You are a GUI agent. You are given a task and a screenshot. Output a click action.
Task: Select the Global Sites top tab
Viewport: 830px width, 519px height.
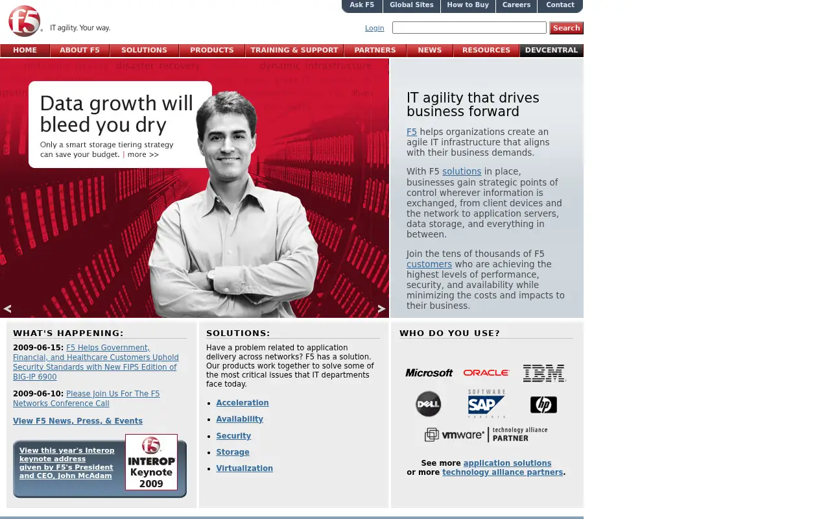[412, 6]
